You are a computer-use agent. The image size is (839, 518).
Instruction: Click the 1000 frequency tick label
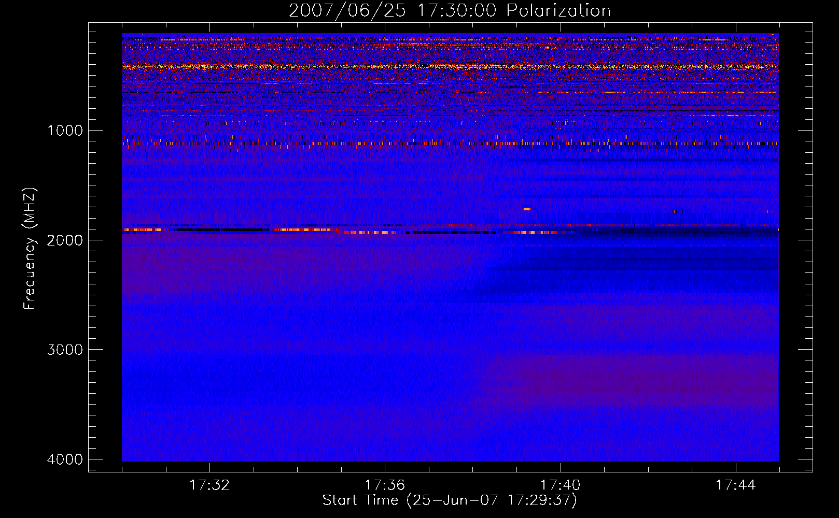tap(65, 131)
